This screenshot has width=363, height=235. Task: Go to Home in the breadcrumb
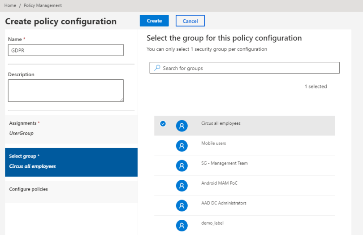(10, 5)
